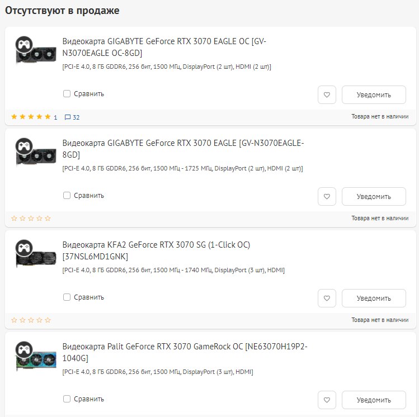Open GIGABYTE RTX 3070 EAGLE product thumbnail
419x417 pixels.
[36, 151]
